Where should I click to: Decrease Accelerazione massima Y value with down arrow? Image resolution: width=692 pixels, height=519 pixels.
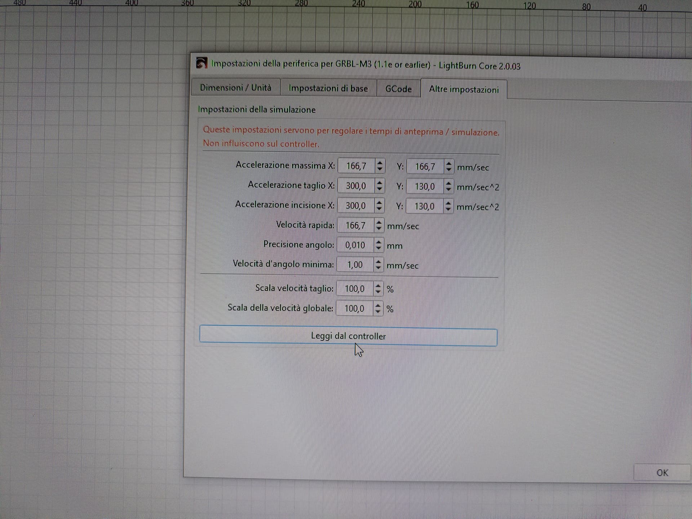coord(448,169)
